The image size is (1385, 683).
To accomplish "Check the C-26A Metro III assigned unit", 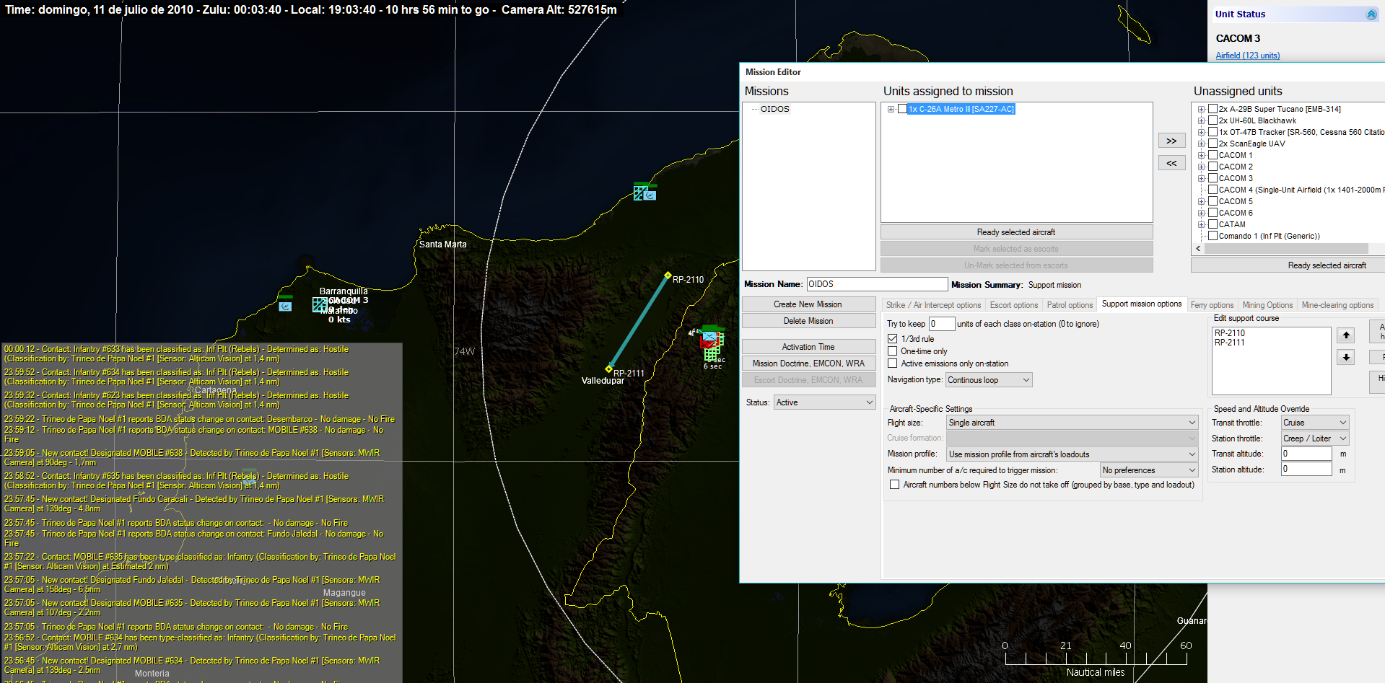I will click(x=902, y=109).
